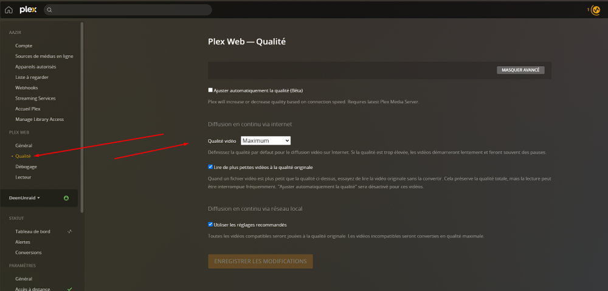The width and height of the screenshot is (608, 291).
Task: Click the PLEX WEB section header
Action: pyautogui.click(x=19, y=132)
